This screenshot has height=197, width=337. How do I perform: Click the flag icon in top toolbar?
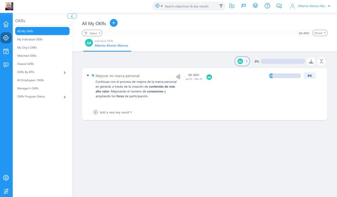(x=244, y=6)
